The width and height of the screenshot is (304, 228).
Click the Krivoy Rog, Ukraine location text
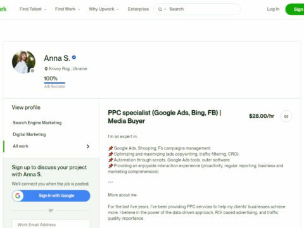click(x=68, y=68)
